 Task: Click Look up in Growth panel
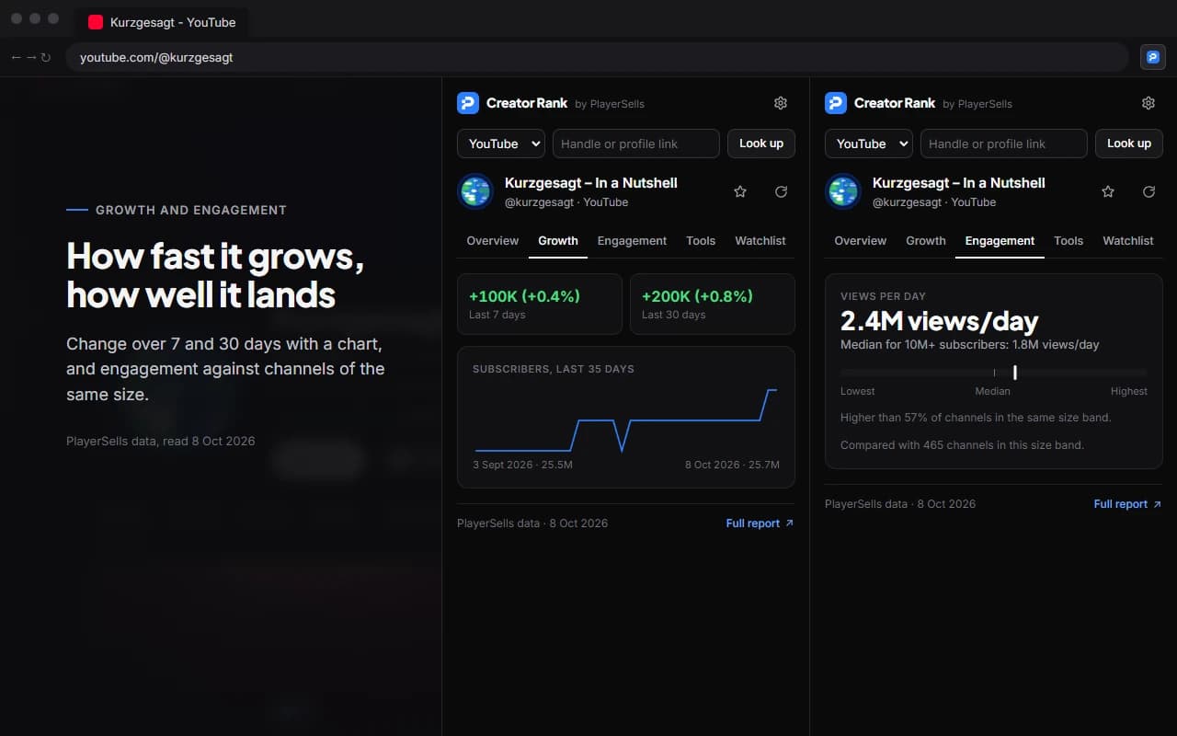click(x=761, y=144)
